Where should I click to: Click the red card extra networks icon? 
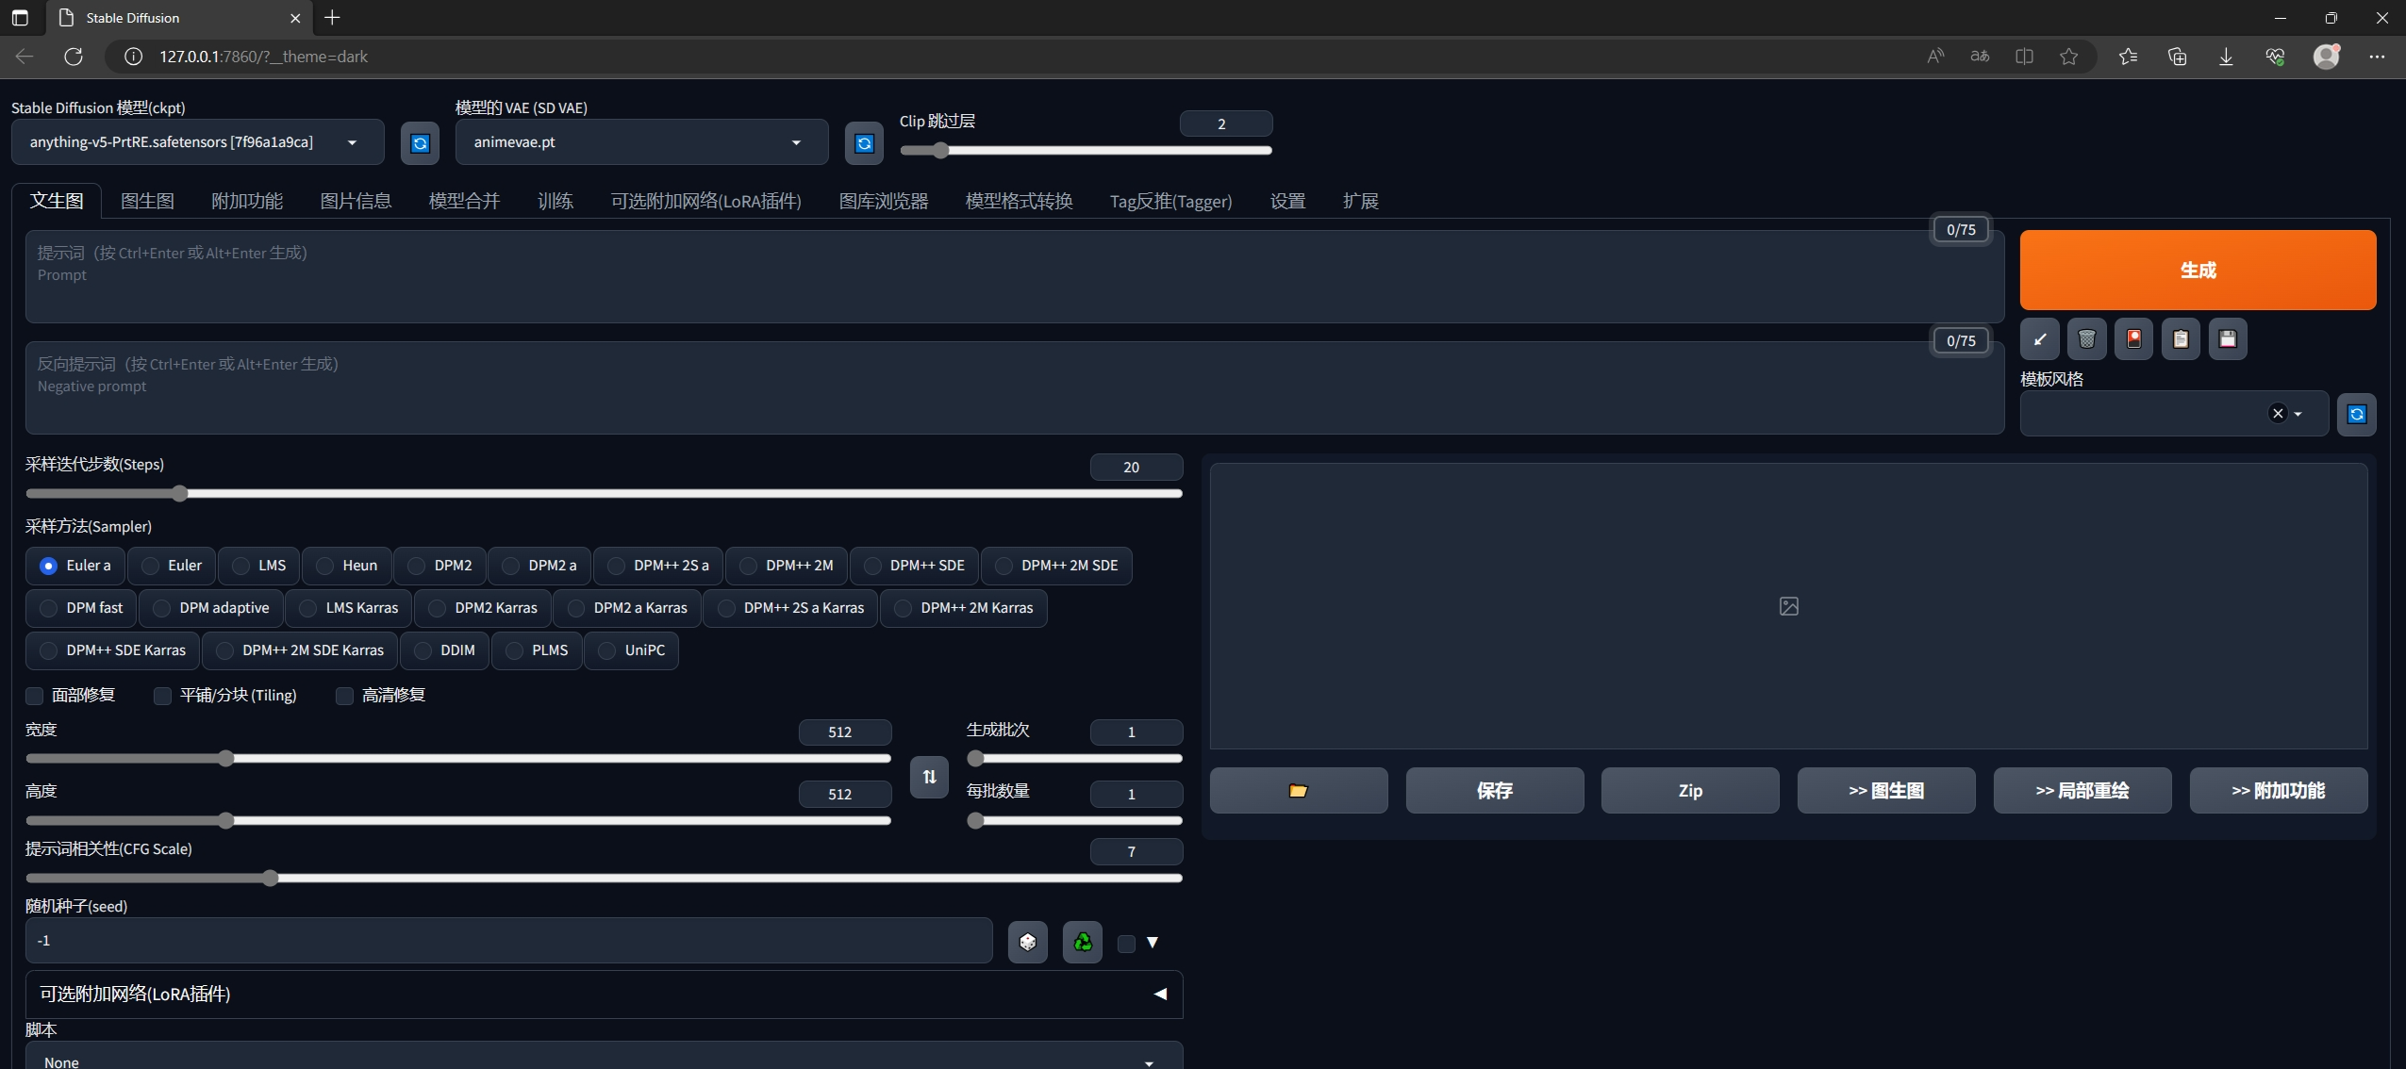(2133, 339)
